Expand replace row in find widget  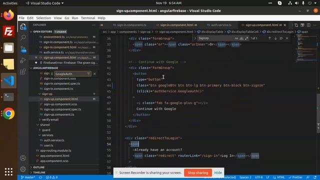(195, 38)
